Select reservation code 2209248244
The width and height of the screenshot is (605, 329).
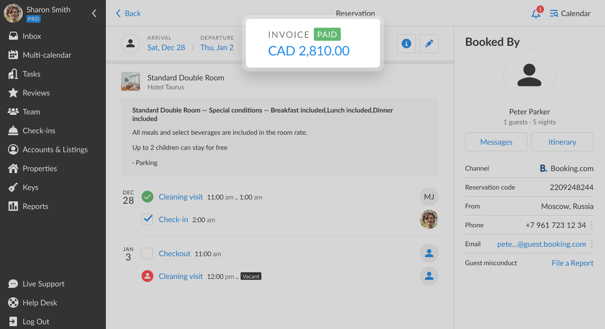tap(571, 187)
